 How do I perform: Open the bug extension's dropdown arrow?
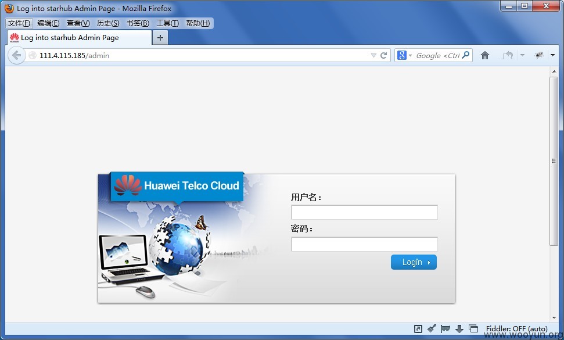click(552, 55)
